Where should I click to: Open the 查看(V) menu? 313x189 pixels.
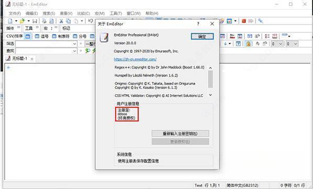[66, 14]
